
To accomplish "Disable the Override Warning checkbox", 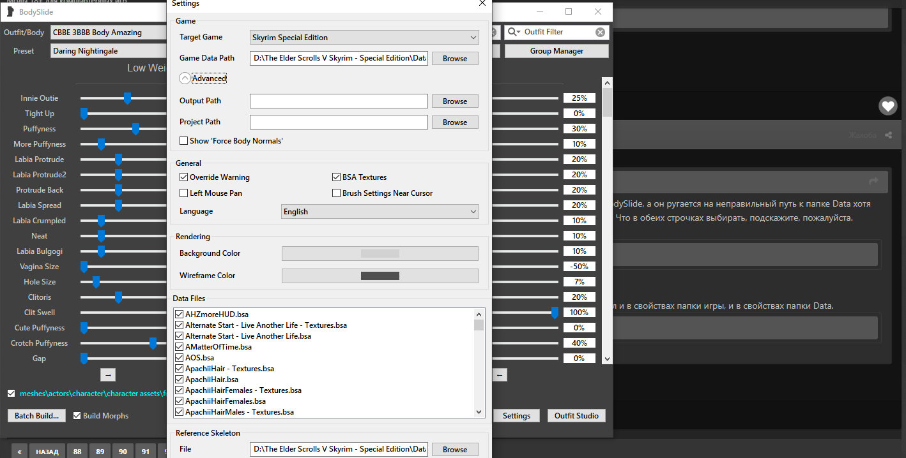I will click(184, 177).
